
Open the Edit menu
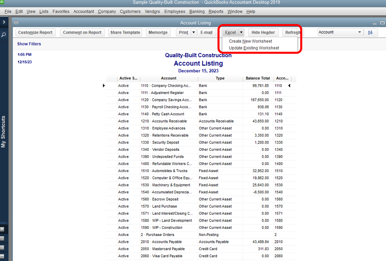pos(19,11)
